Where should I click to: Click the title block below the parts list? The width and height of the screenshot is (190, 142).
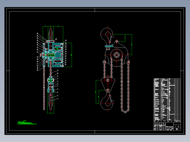[167, 126]
